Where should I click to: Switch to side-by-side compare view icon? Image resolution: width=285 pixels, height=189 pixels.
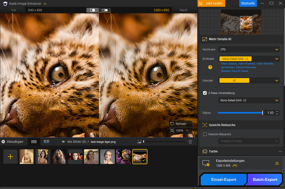[105, 10]
